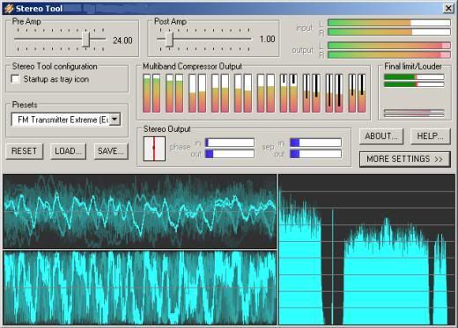Click the Multiband Compressor Output label
Image resolution: width=458 pixels, height=328 pixels.
click(x=192, y=67)
